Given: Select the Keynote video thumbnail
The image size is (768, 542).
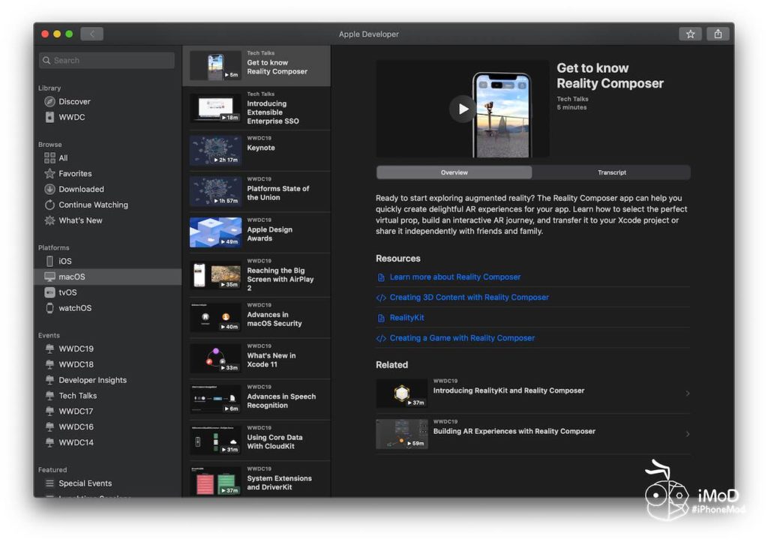Looking at the screenshot, I should point(215,151).
